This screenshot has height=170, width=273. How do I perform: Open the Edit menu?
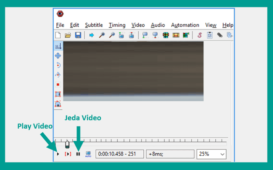click(74, 25)
